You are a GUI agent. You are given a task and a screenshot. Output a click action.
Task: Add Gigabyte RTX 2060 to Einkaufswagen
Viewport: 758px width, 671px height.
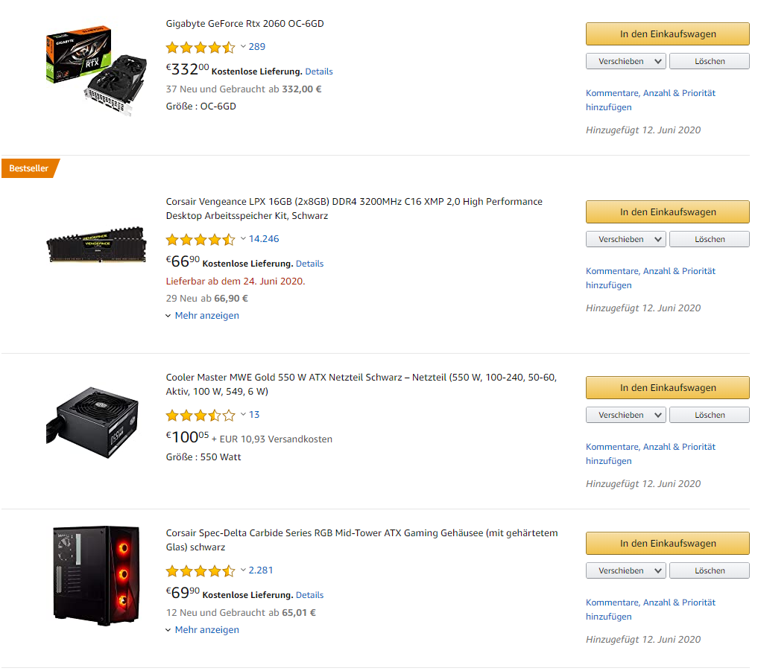point(668,34)
